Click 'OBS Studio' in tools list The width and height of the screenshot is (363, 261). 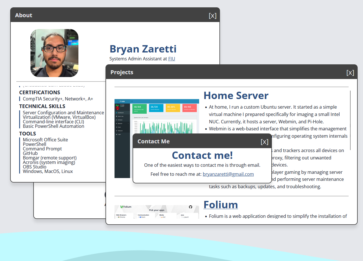tap(35, 167)
